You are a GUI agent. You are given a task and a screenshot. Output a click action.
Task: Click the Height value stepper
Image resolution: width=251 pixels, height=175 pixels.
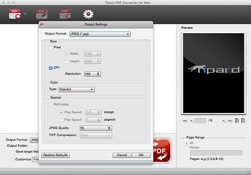click(98, 61)
